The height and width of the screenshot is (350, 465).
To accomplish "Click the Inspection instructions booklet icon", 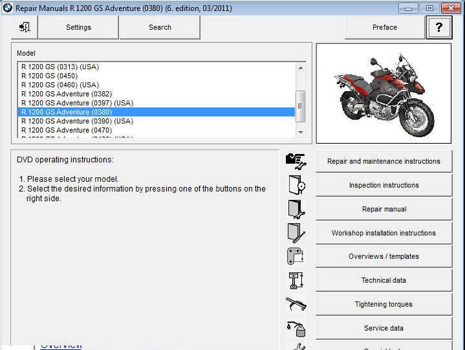I will click(297, 185).
